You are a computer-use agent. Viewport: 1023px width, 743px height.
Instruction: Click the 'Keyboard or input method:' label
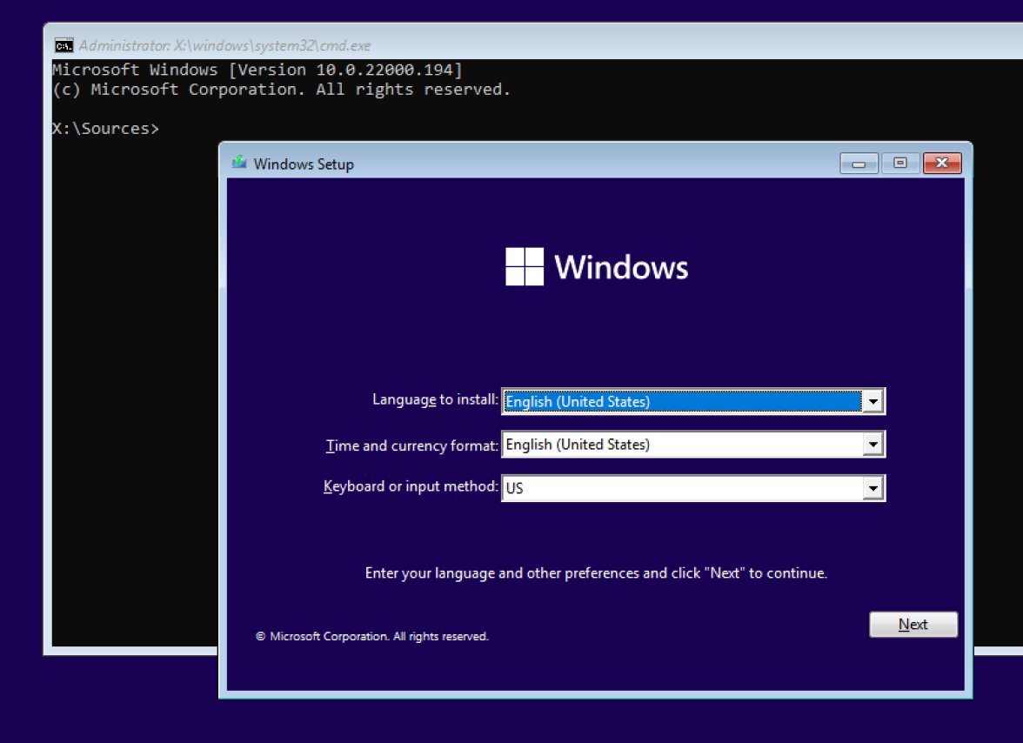click(x=411, y=486)
